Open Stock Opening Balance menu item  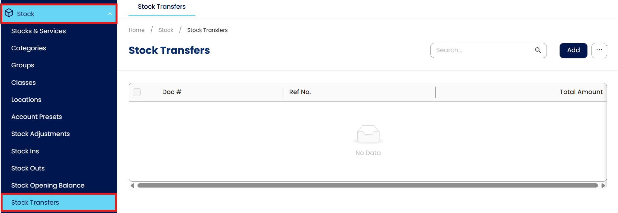tap(48, 185)
